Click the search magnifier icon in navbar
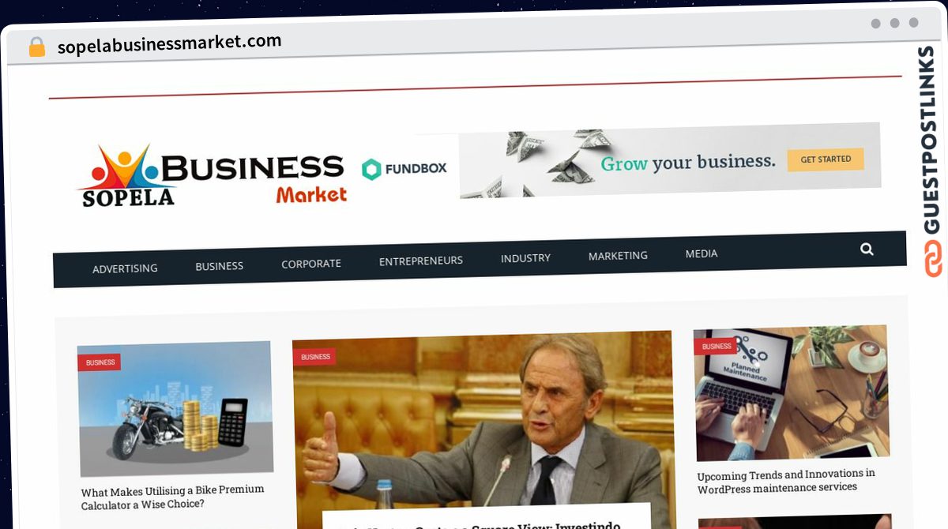The width and height of the screenshot is (948, 529). click(x=867, y=249)
